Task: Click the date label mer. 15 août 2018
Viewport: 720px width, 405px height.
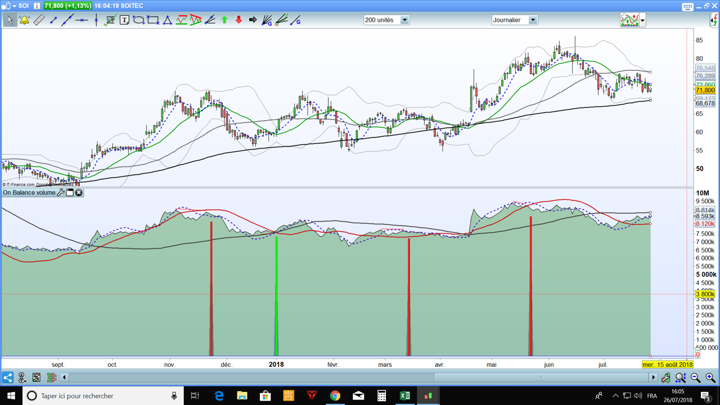Action: (667, 364)
